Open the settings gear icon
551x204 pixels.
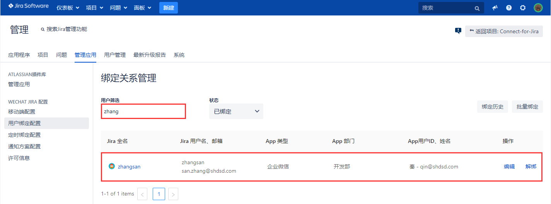click(x=523, y=8)
